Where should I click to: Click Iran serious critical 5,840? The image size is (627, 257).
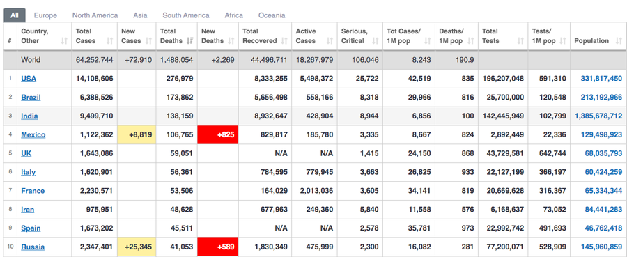369,210
